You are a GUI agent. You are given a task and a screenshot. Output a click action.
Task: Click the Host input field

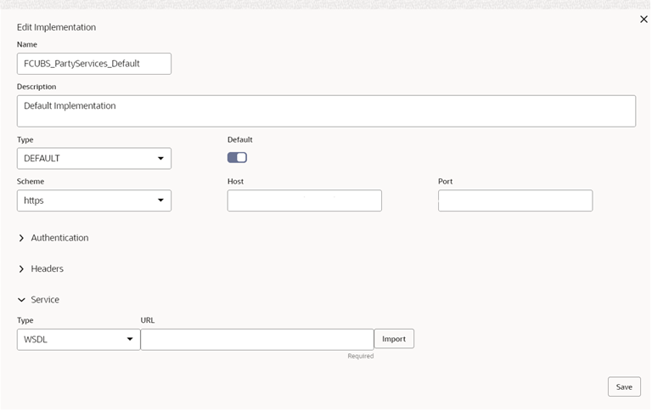pos(305,200)
